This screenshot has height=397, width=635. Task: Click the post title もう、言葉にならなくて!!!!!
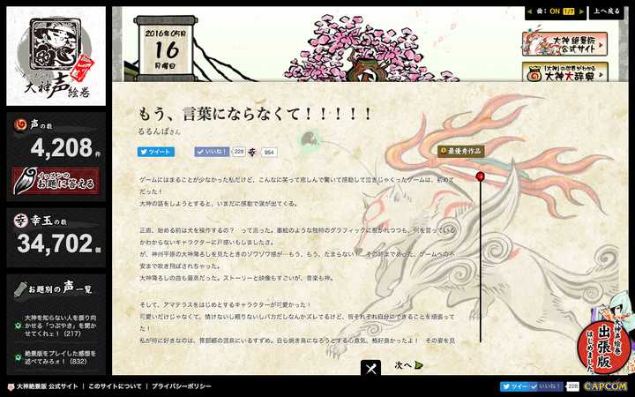tap(255, 114)
